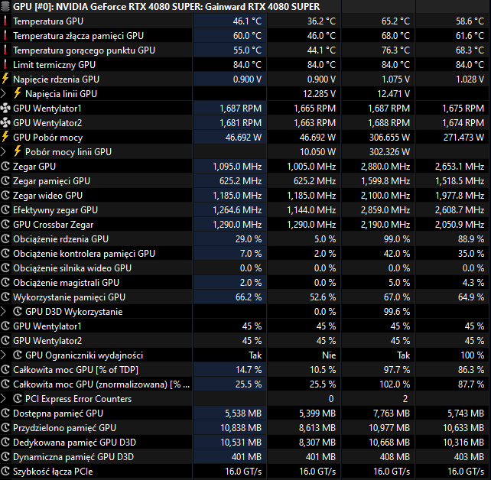
Task: Expand the PCI Express Error Counters group
Action: point(3,399)
